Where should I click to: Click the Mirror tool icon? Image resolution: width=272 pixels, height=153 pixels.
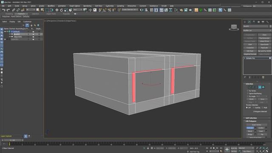click(142, 10)
